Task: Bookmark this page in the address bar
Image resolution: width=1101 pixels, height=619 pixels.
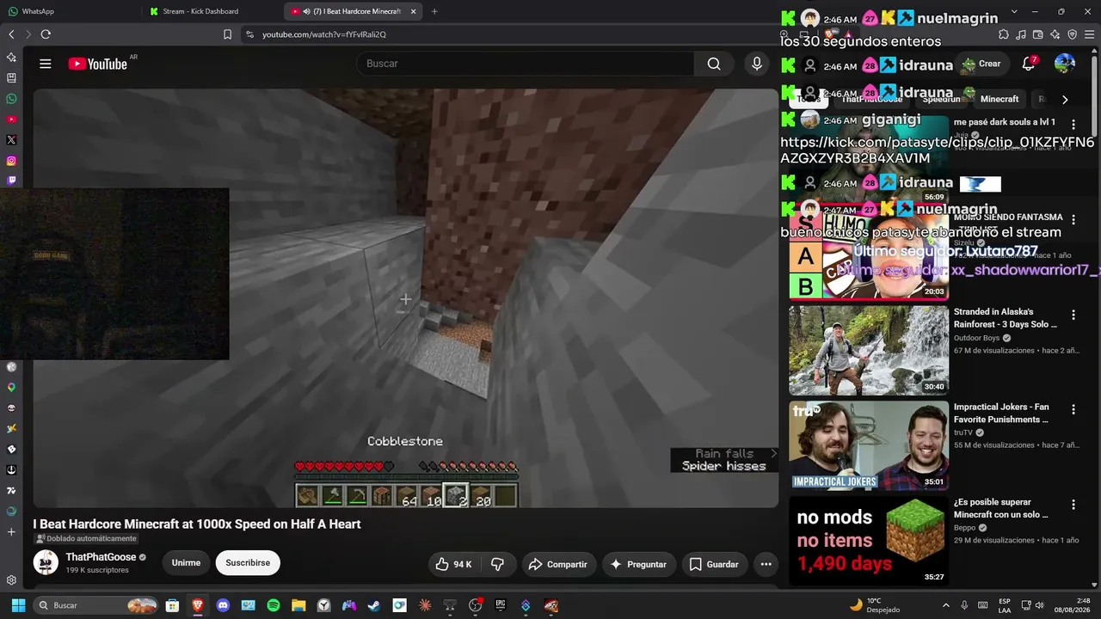Action: (x=227, y=34)
